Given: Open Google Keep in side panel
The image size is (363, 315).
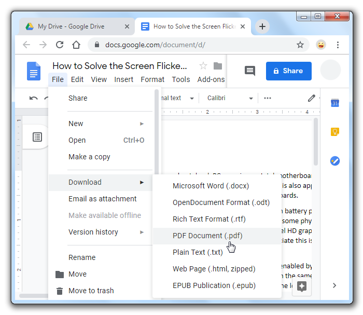Looking at the screenshot, I should click(335, 132).
